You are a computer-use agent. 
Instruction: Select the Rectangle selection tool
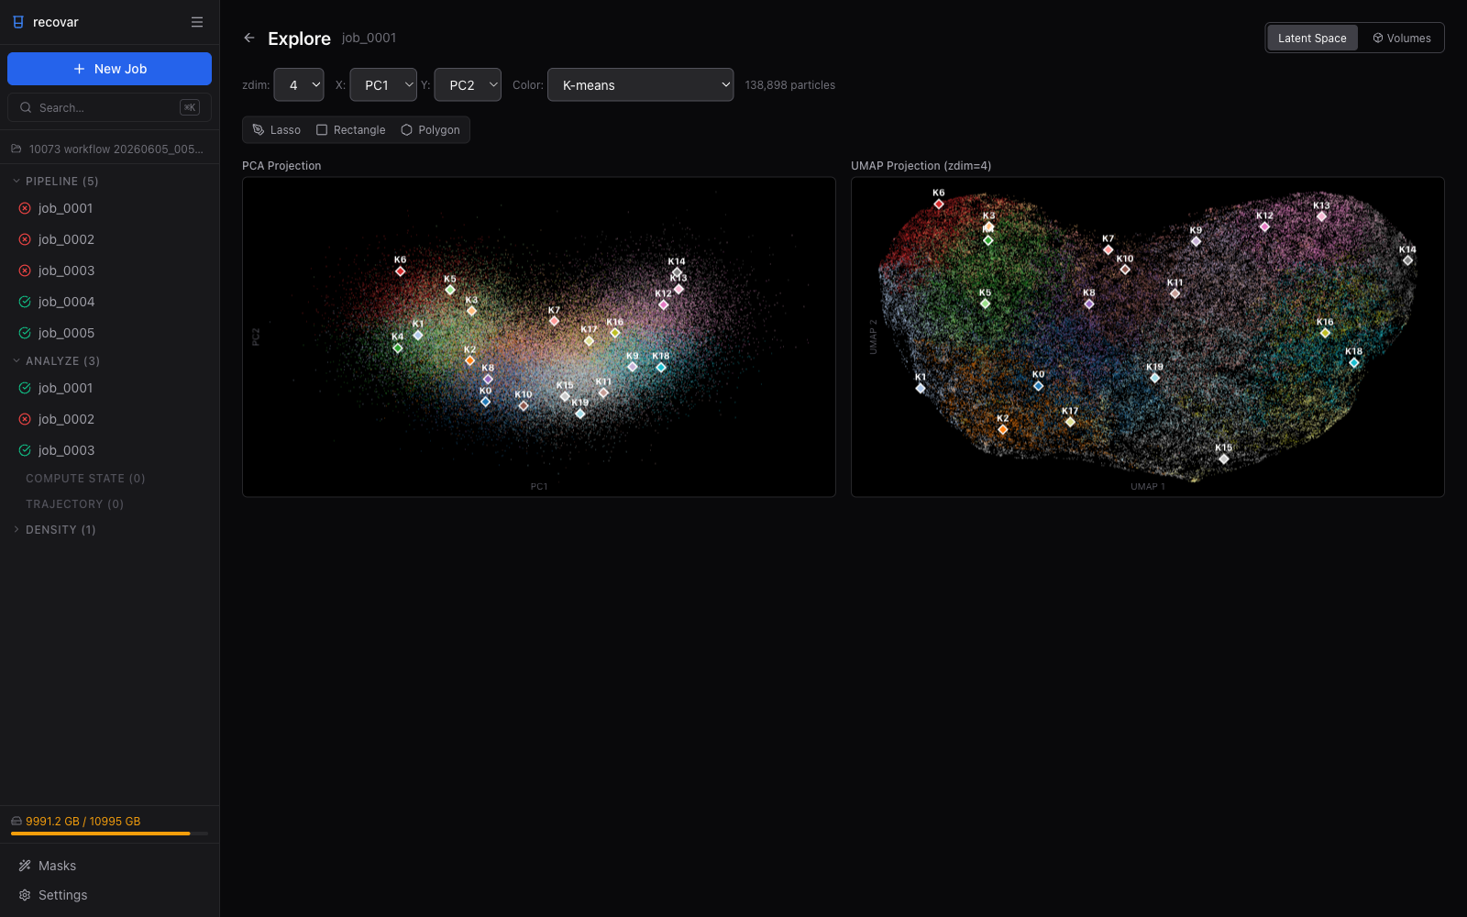351,130
